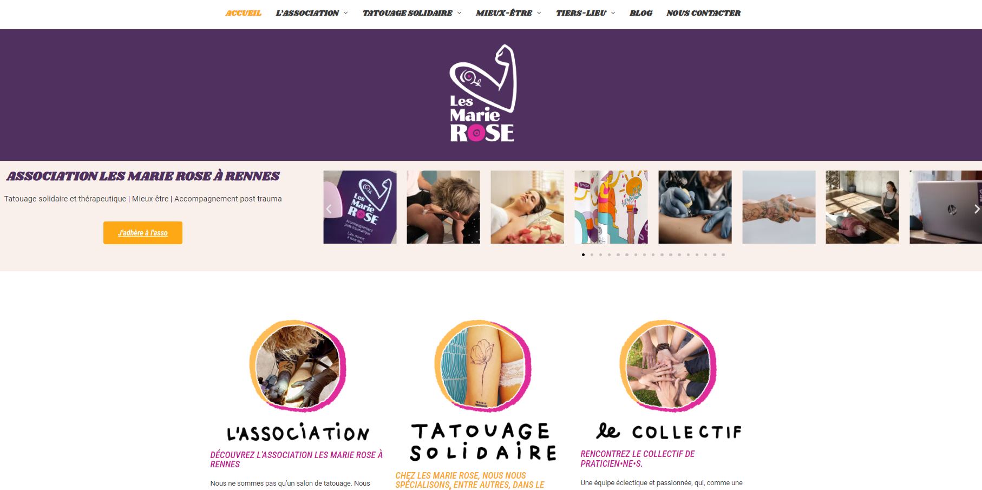The height and width of the screenshot is (490, 982).
Task: Expand the Tiers-Lieu menu dropdown
Action: (x=585, y=13)
